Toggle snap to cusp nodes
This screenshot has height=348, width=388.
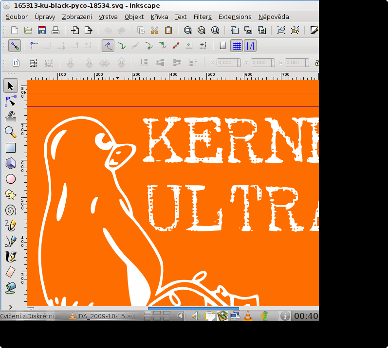tap(148, 46)
